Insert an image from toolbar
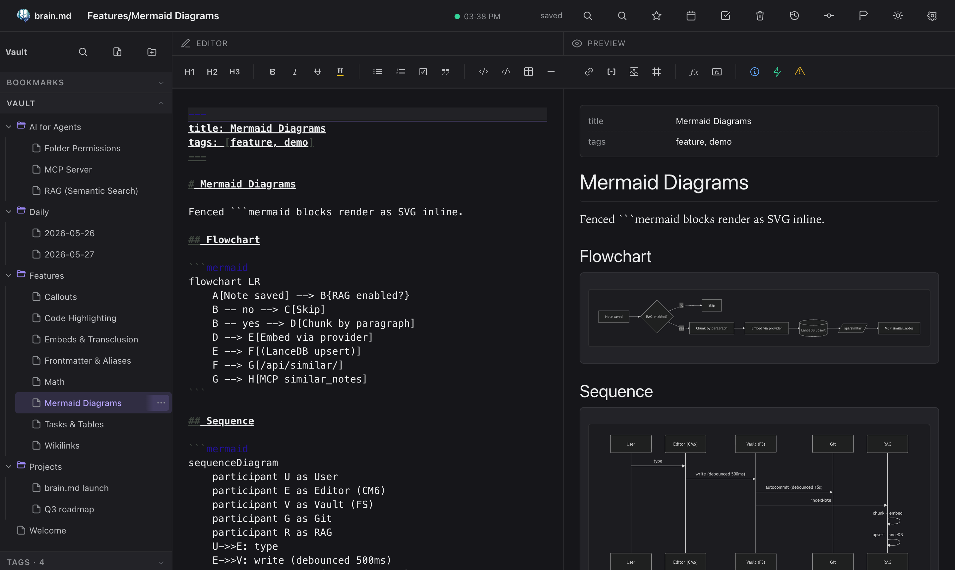 point(634,72)
